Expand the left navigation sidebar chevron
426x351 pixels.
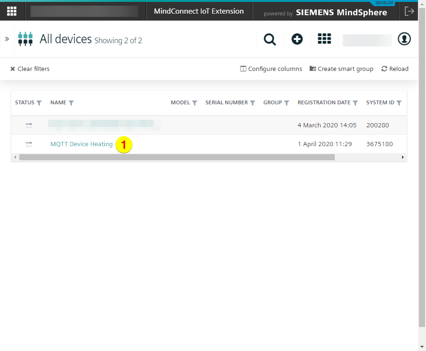7,39
